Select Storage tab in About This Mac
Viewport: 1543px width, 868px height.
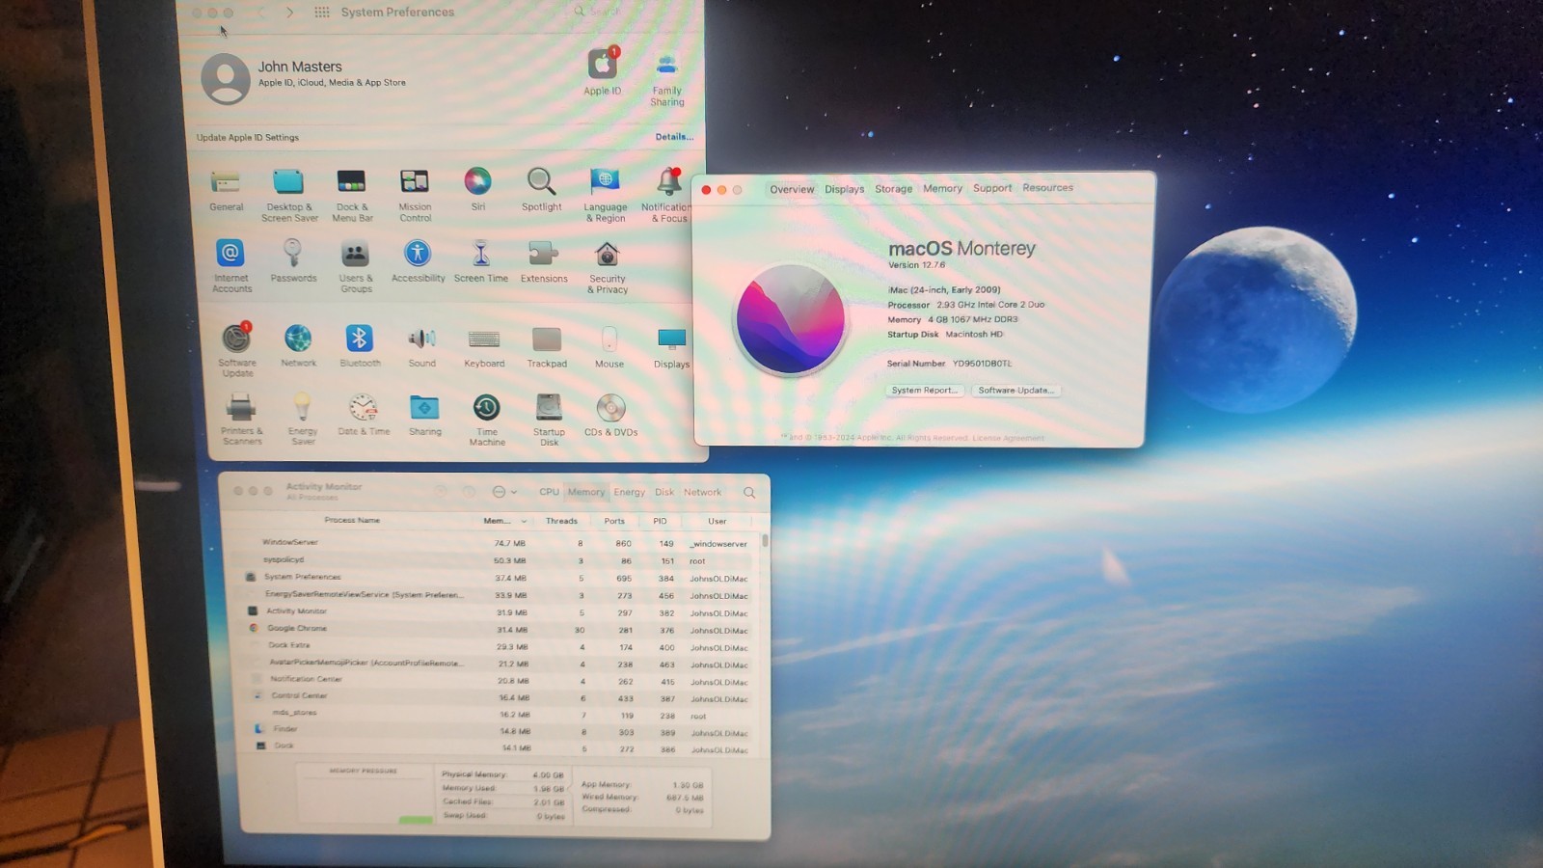pos(893,189)
